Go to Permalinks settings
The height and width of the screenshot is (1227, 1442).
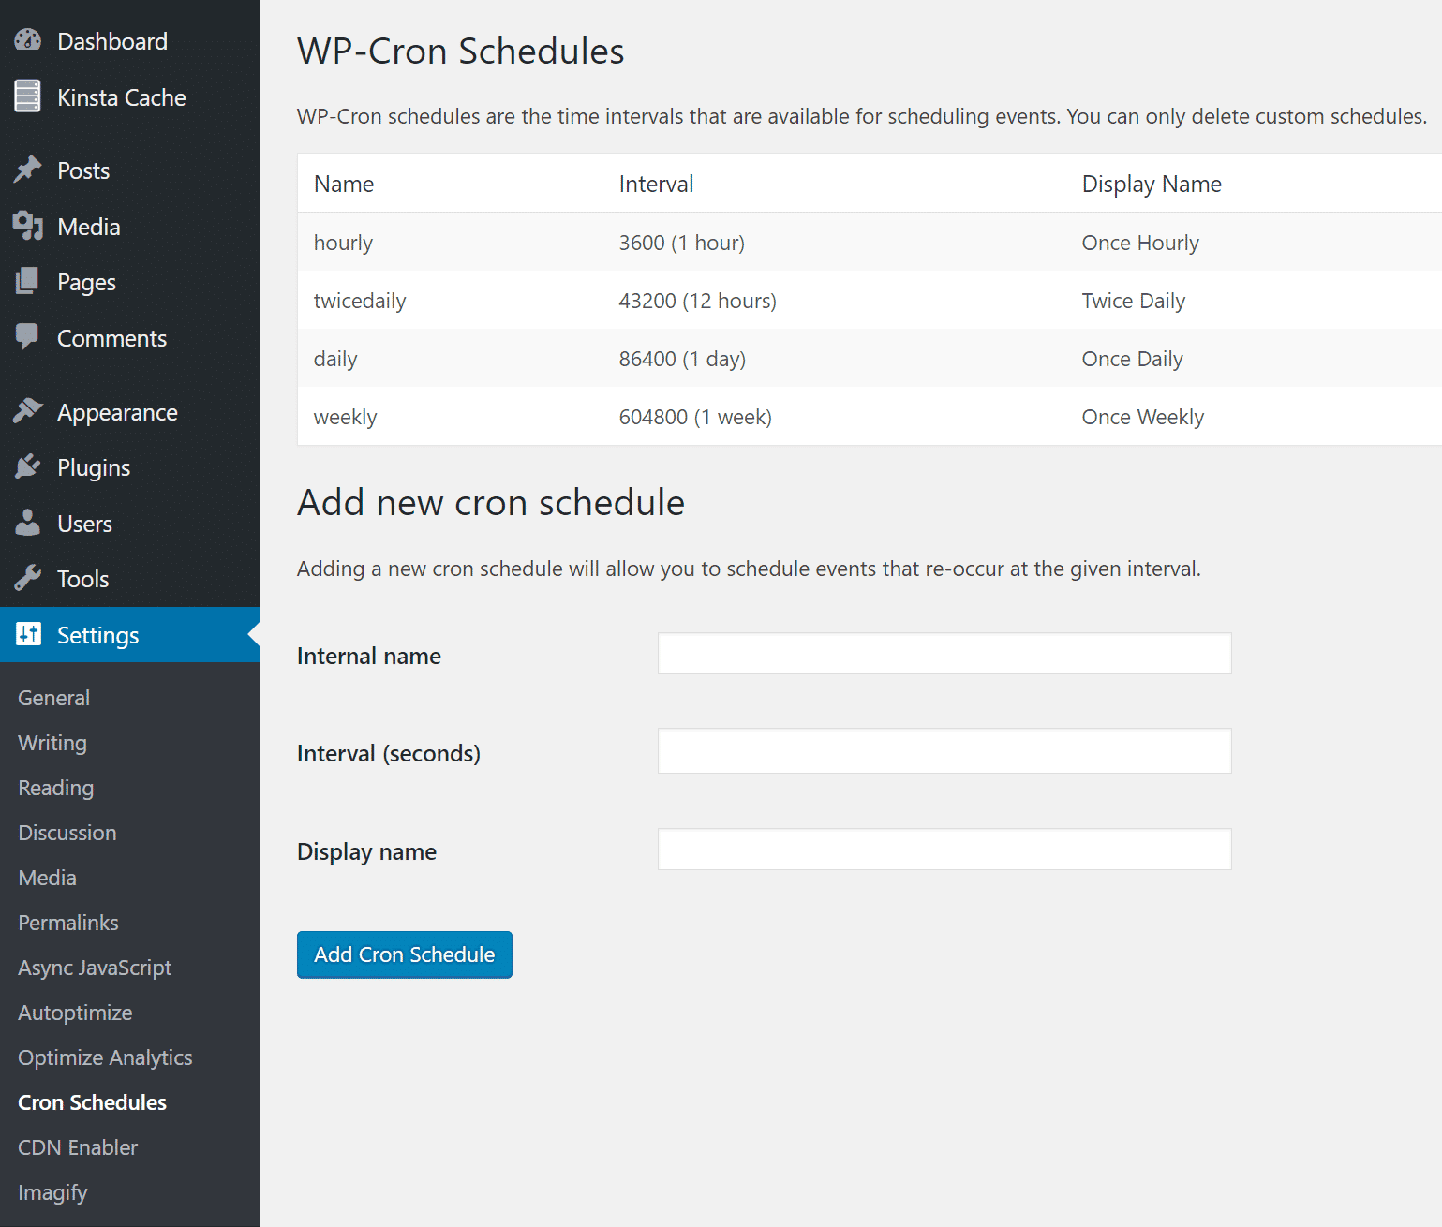pyautogui.click(x=67, y=922)
